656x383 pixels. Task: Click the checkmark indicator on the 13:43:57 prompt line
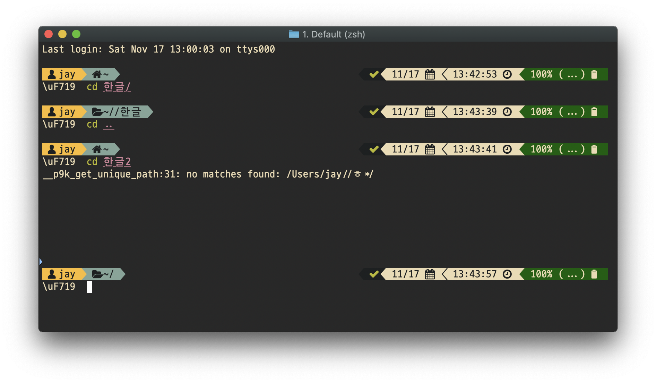pyautogui.click(x=373, y=274)
